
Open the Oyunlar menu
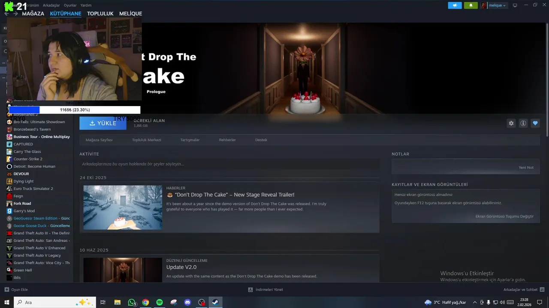[70, 5]
